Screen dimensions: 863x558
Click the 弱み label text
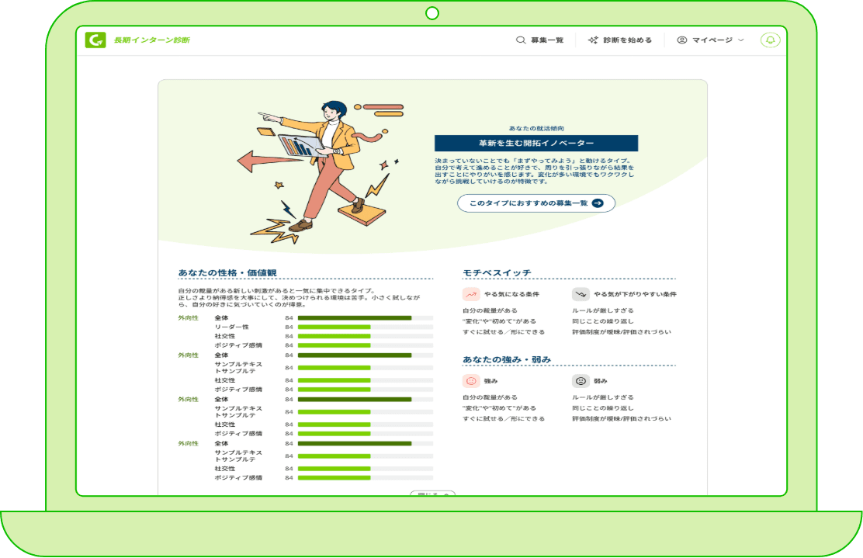click(601, 381)
